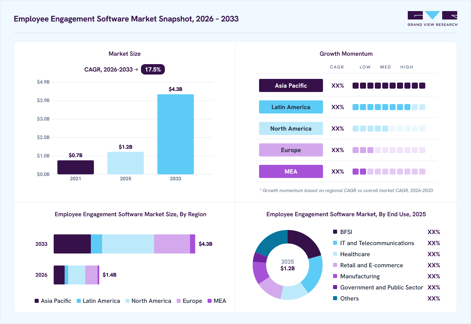Screen dimensions: 471x324
Task: Click the donut chart center 2025 $1.2B label
Action: click(x=288, y=265)
